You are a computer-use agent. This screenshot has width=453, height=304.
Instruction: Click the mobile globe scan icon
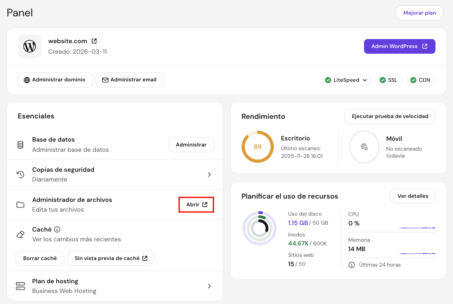(364, 147)
